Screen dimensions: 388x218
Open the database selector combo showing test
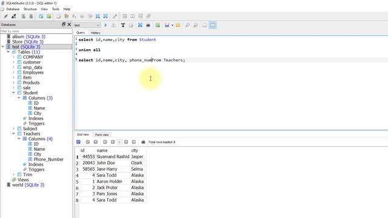87,25
